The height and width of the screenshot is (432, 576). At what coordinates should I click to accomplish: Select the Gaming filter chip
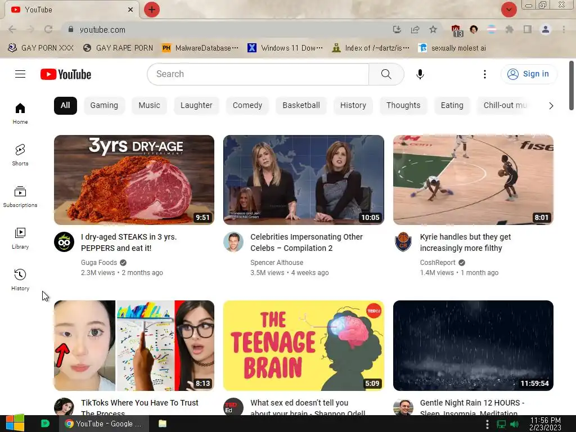click(104, 105)
